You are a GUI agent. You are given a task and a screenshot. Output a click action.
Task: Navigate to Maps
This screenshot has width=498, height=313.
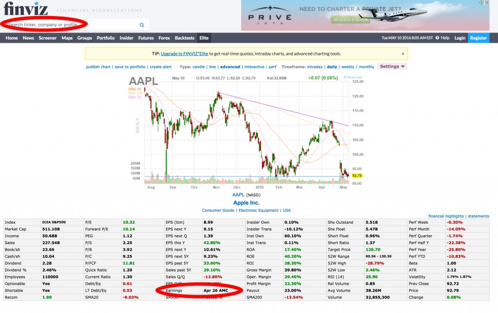[x=67, y=38]
